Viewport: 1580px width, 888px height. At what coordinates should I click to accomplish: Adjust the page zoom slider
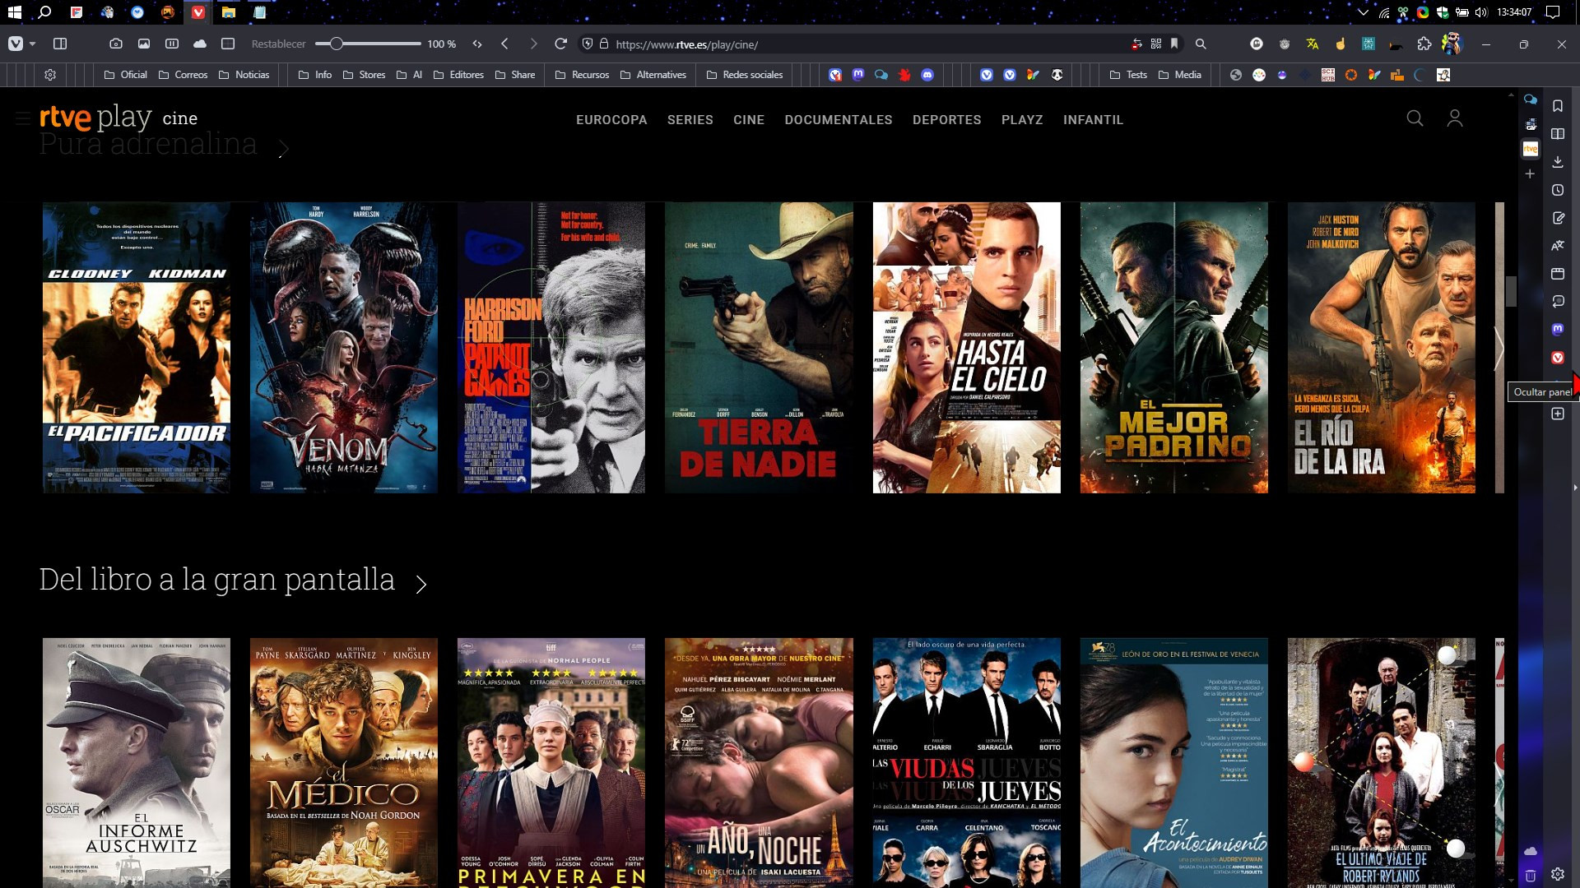(368, 44)
